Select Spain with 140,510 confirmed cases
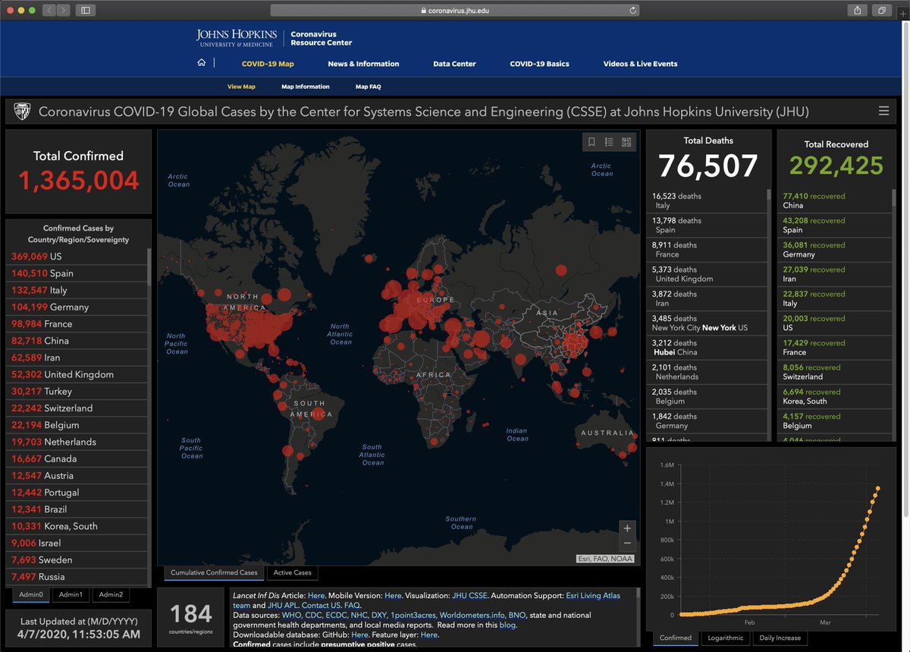 click(x=76, y=273)
